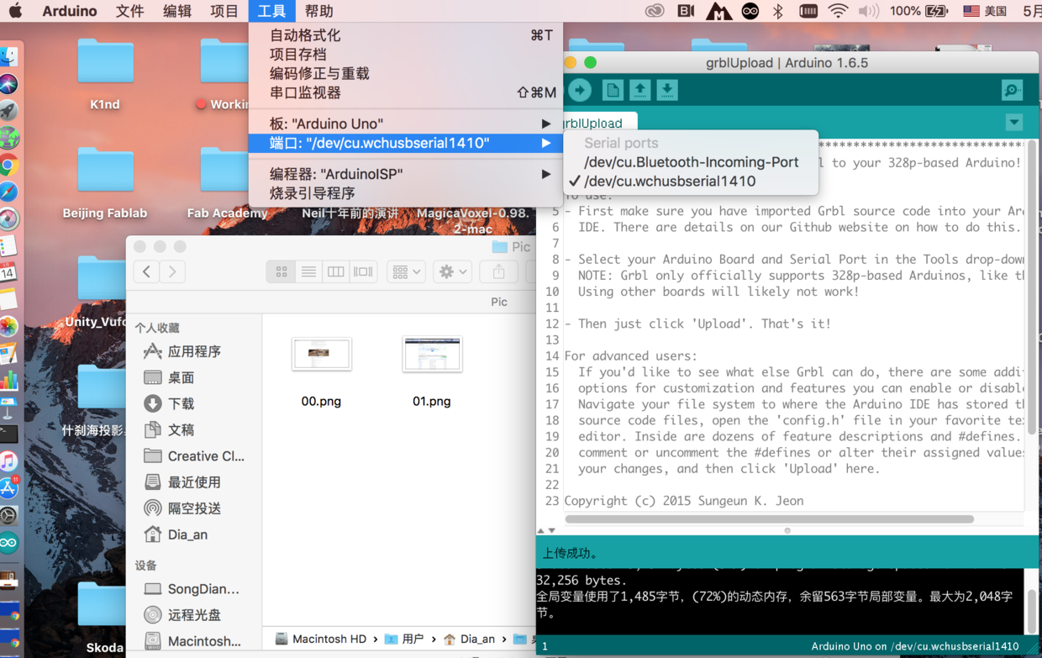
Task: Choose 自动格式化 from tools menu
Action: click(405, 35)
